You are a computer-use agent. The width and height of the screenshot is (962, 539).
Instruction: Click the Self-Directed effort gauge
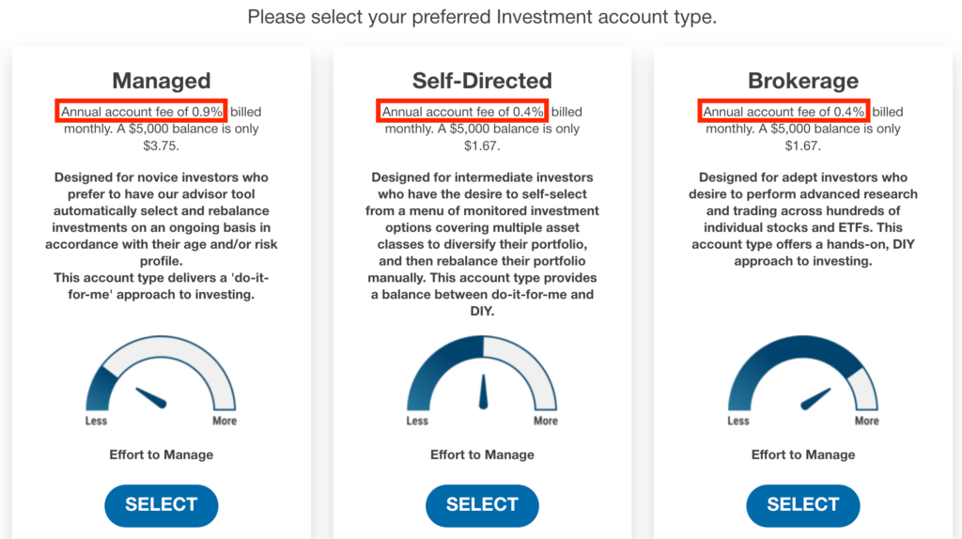[482, 373]
